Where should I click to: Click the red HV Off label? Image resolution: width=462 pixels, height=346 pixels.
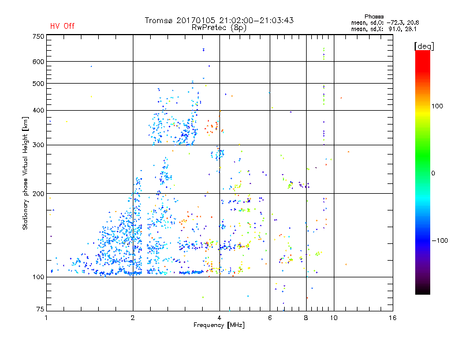click(x=62, y=26)
